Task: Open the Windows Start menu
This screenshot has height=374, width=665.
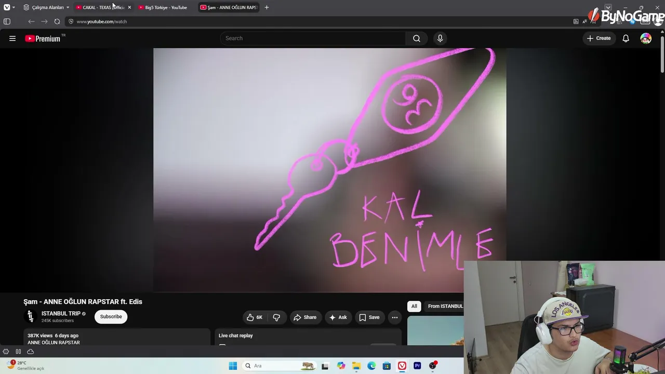Action: click(x=233, y=366)
